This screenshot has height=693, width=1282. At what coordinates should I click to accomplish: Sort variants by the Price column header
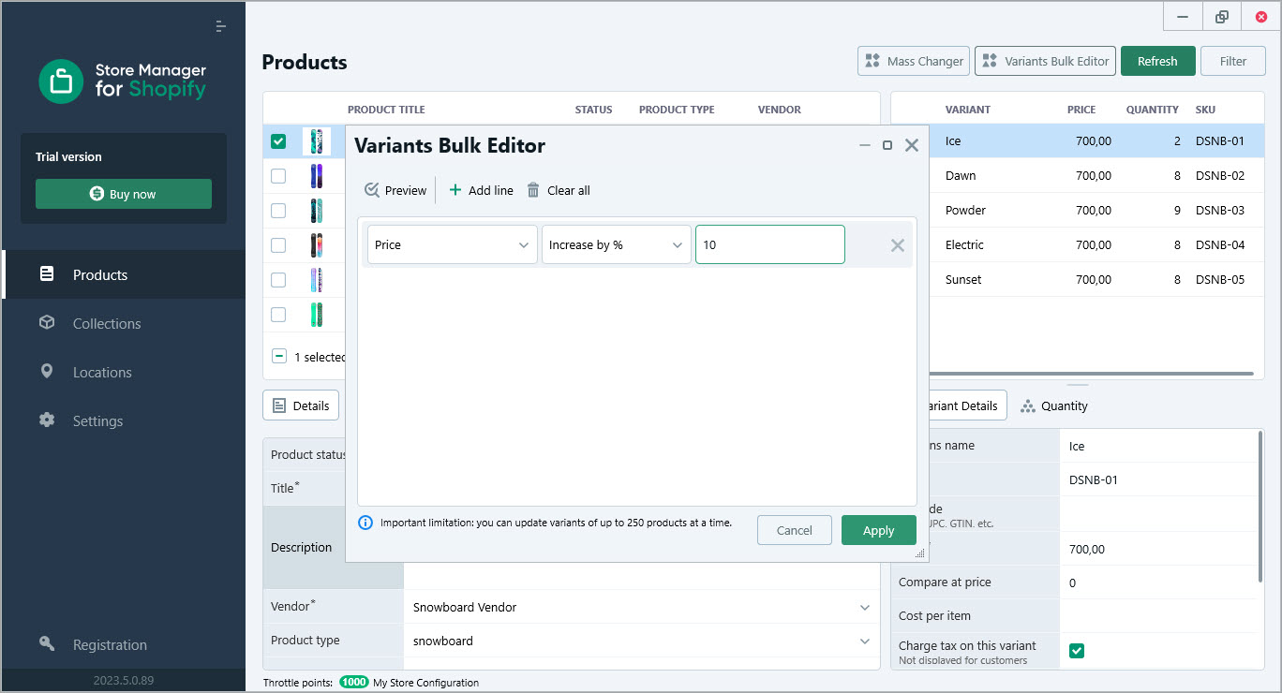(x=1081, y=110)
